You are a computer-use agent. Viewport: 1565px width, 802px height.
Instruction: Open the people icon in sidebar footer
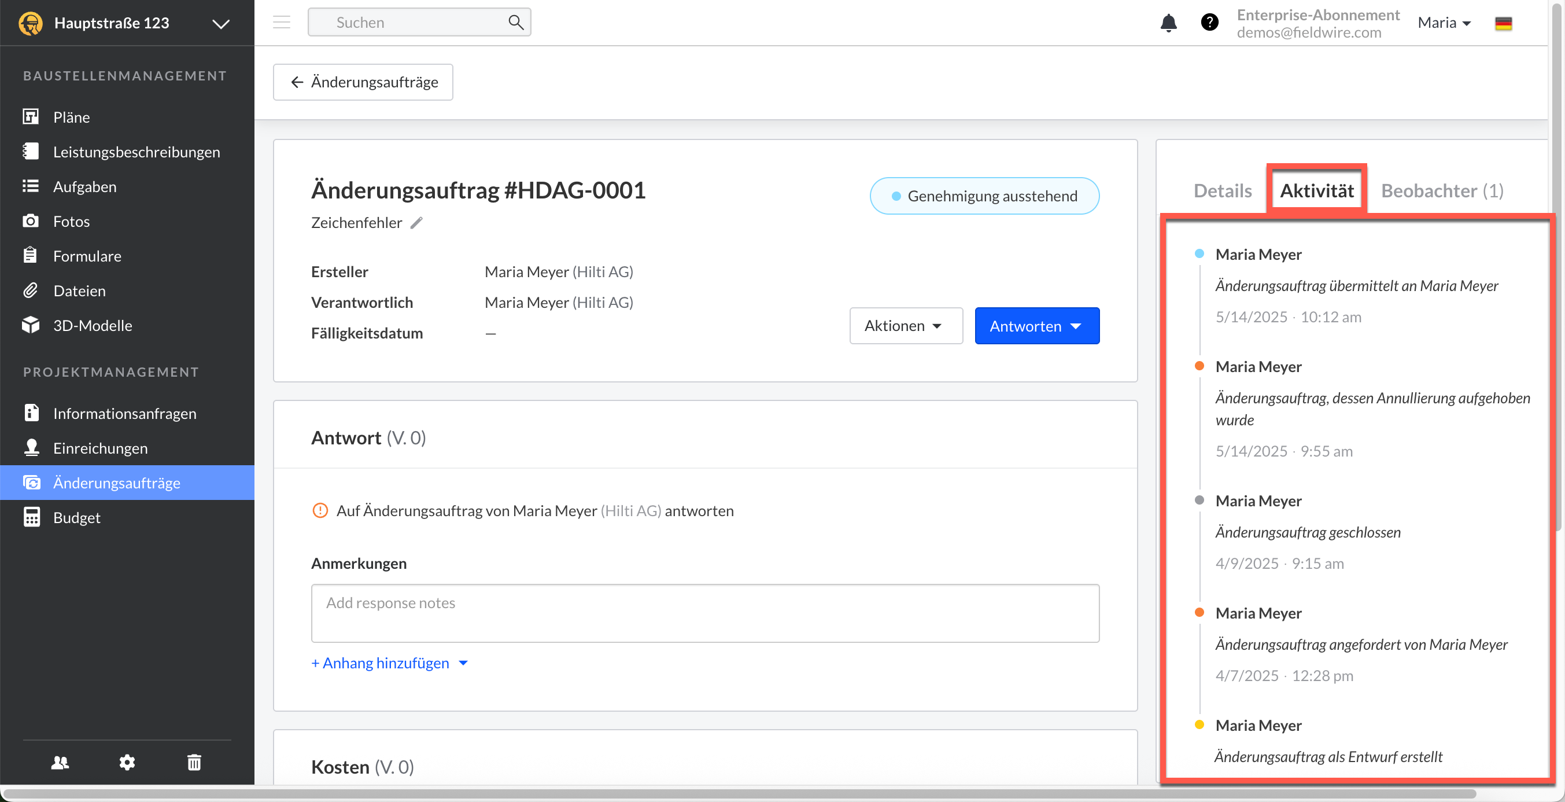60,762
